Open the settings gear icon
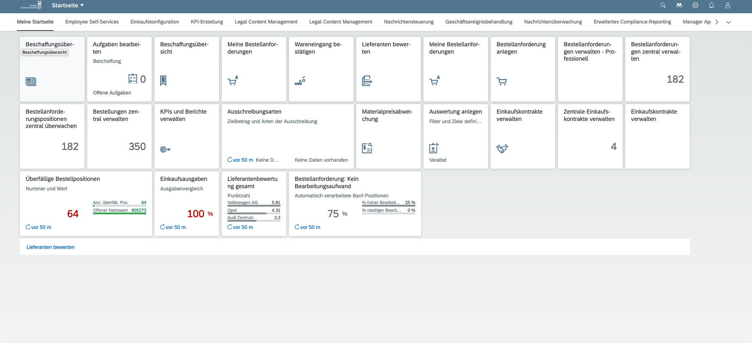 [695, 5]
